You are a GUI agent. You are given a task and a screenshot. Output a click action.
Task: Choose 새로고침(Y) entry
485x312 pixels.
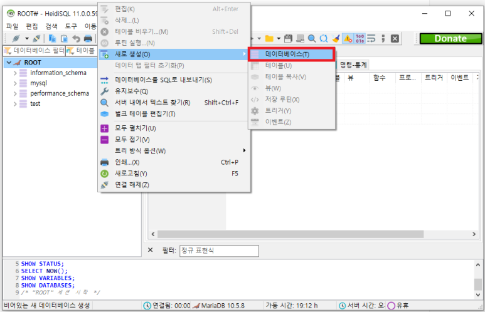(x=174, y=174)
